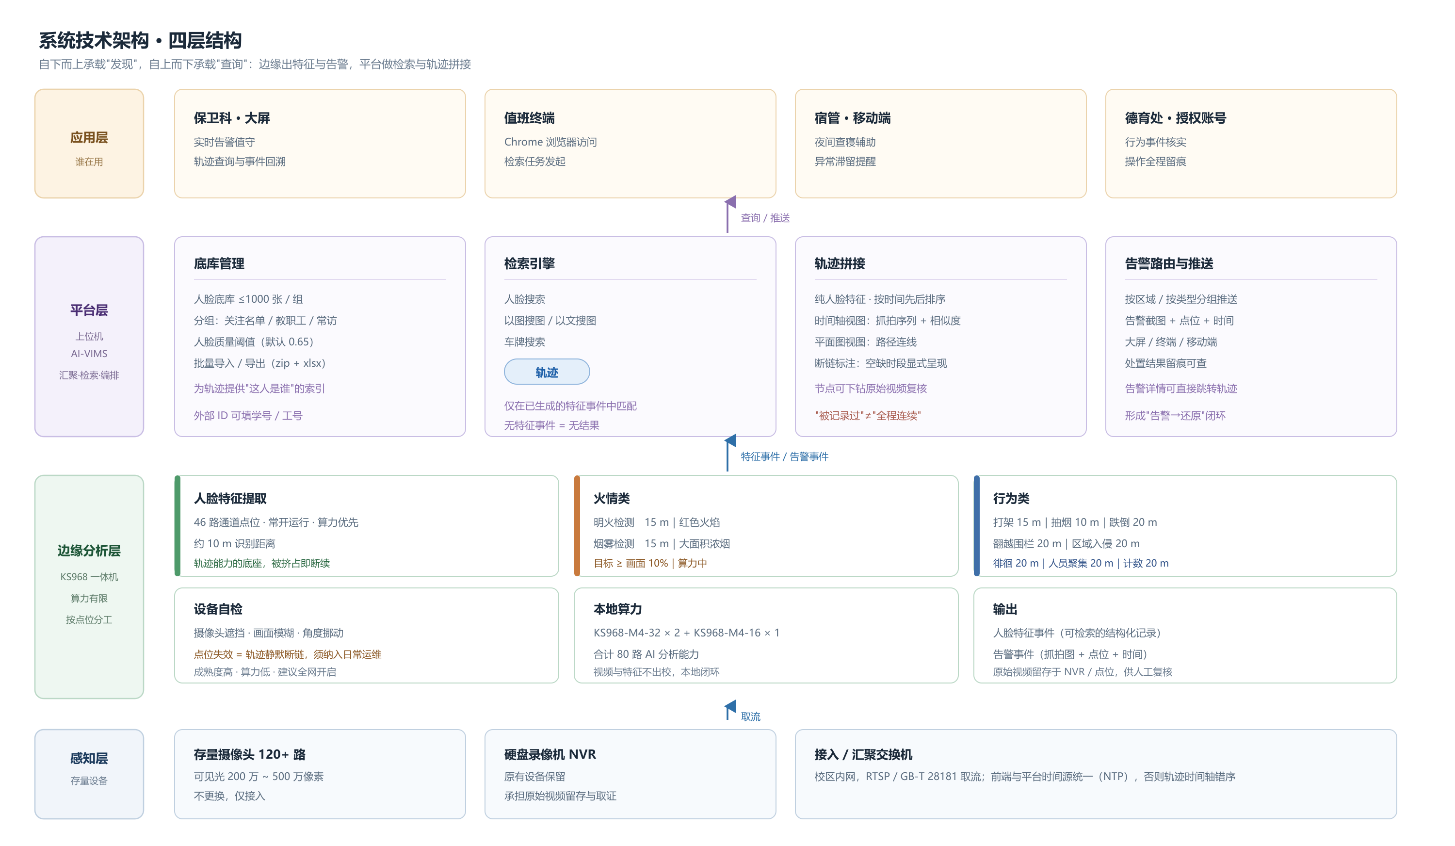Select the 应用层 layer label
This screenshot has height=846, width=1455.
tap(89, 137)
